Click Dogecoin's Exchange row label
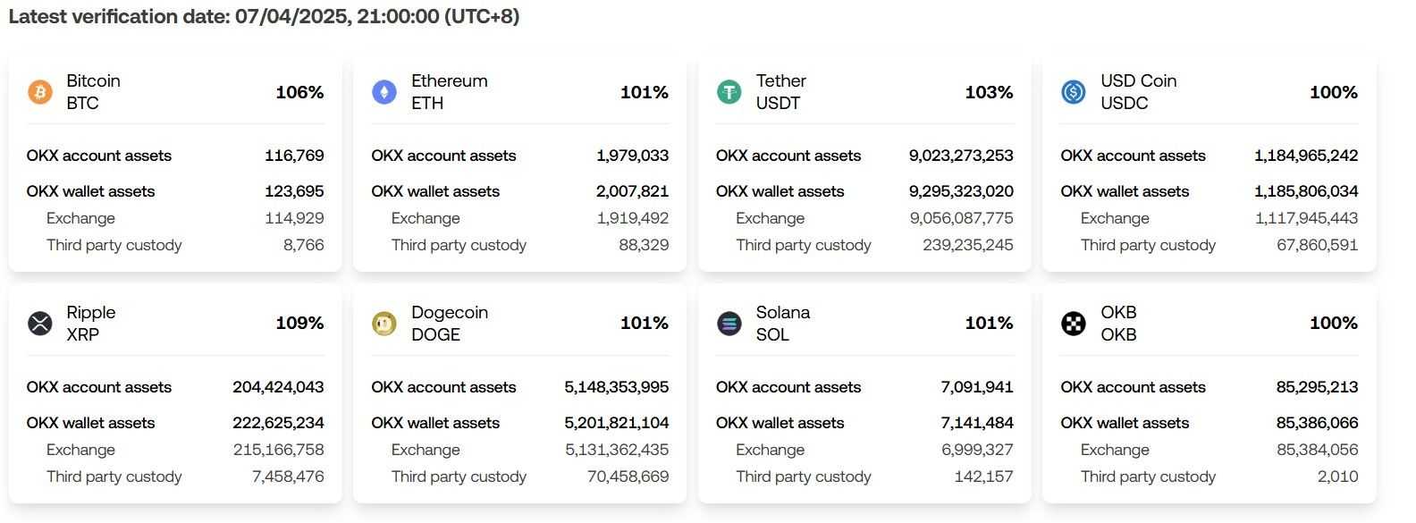 click(426, 450)
